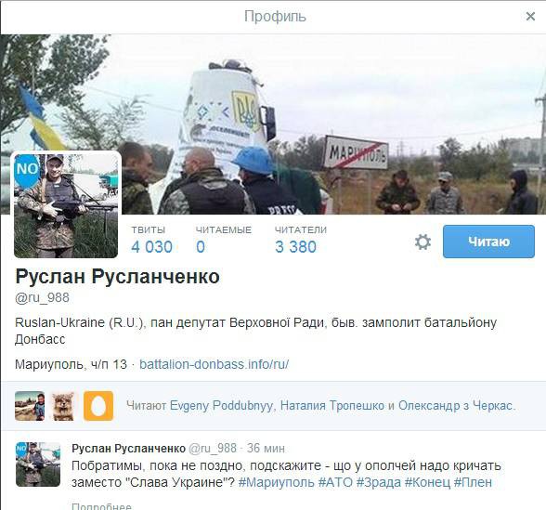546x510 pixels.
Task: Click first follower avatar with soldier photo
Action: tap(30, 406)
